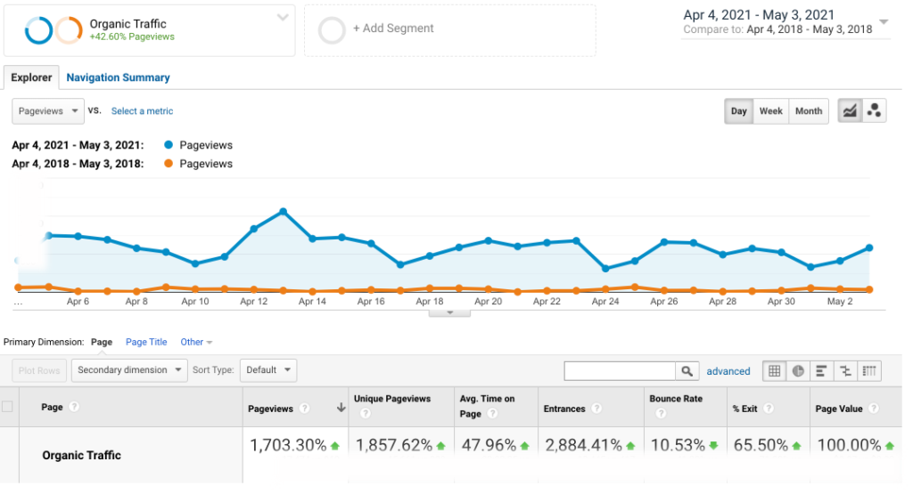Check the select-all rows checkbox
Viewport: 913px width, 494px height.
click(x=8, y=408)
